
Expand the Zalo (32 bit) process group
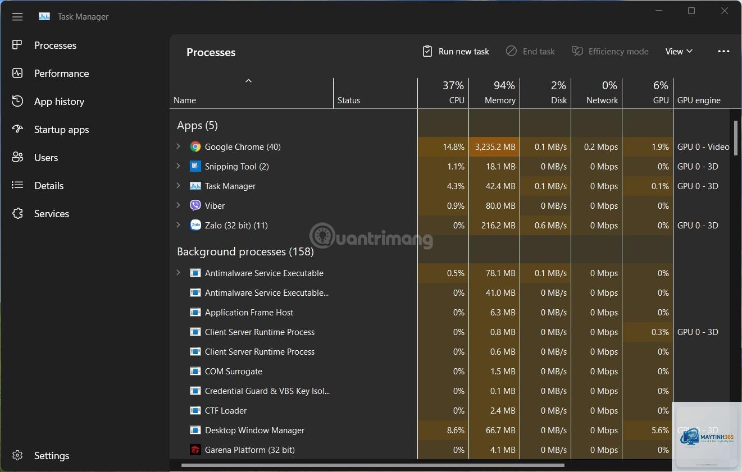click(178, 225)
